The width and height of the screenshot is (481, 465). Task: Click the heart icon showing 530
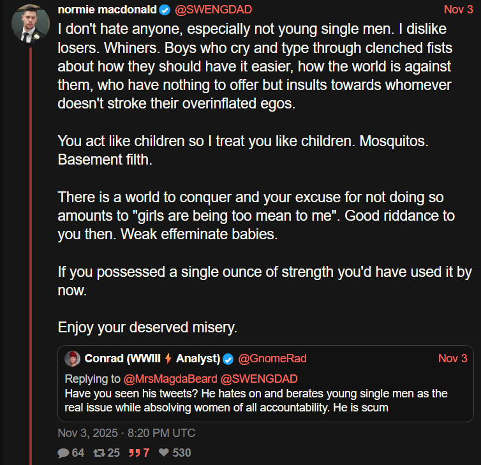point(164,453)
